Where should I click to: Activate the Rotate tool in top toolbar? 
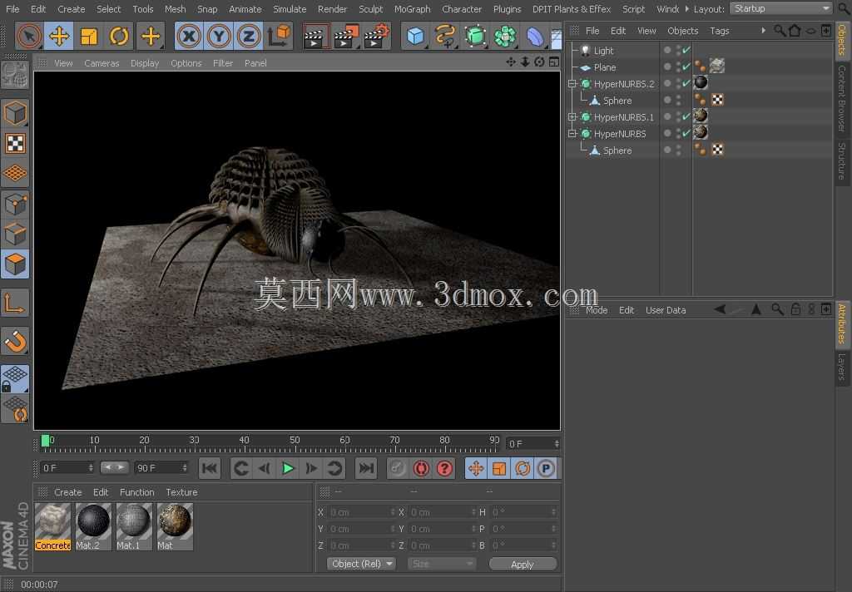pyautogui.click(x=119, y=37)
